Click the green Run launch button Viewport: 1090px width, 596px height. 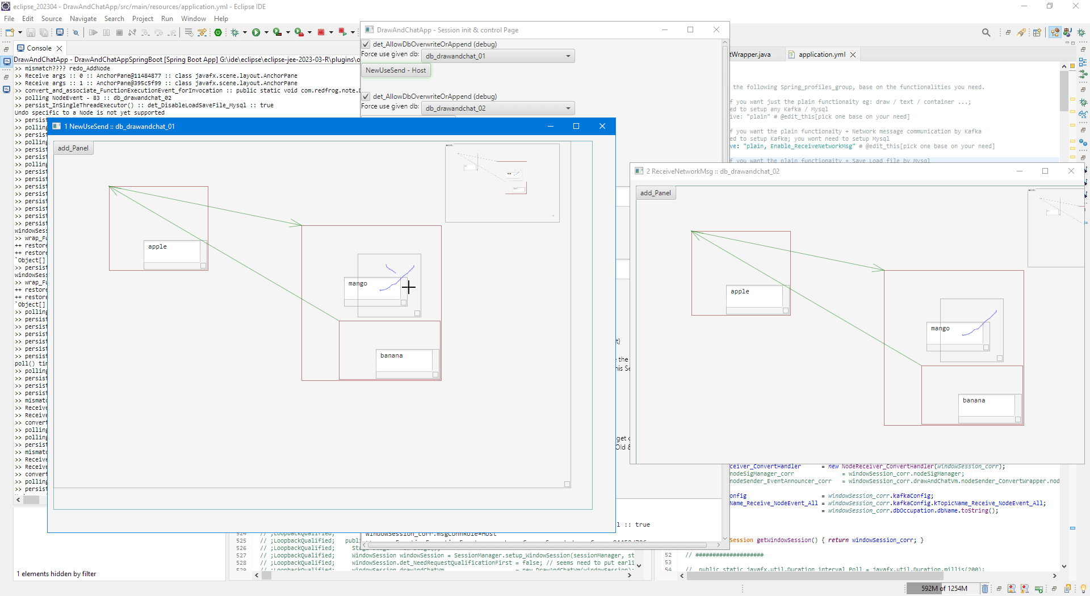point(256,32)
